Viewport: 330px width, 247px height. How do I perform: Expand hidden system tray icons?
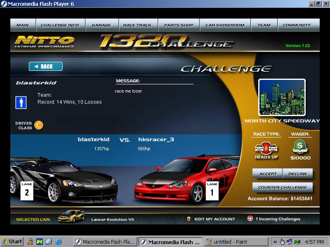click(275, 242)
